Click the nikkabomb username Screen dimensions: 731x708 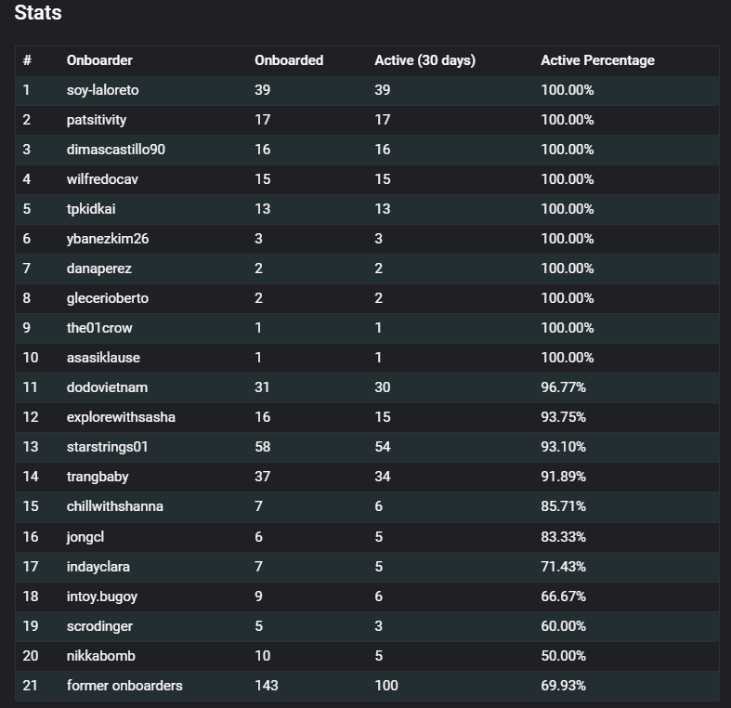pos(100,656)
